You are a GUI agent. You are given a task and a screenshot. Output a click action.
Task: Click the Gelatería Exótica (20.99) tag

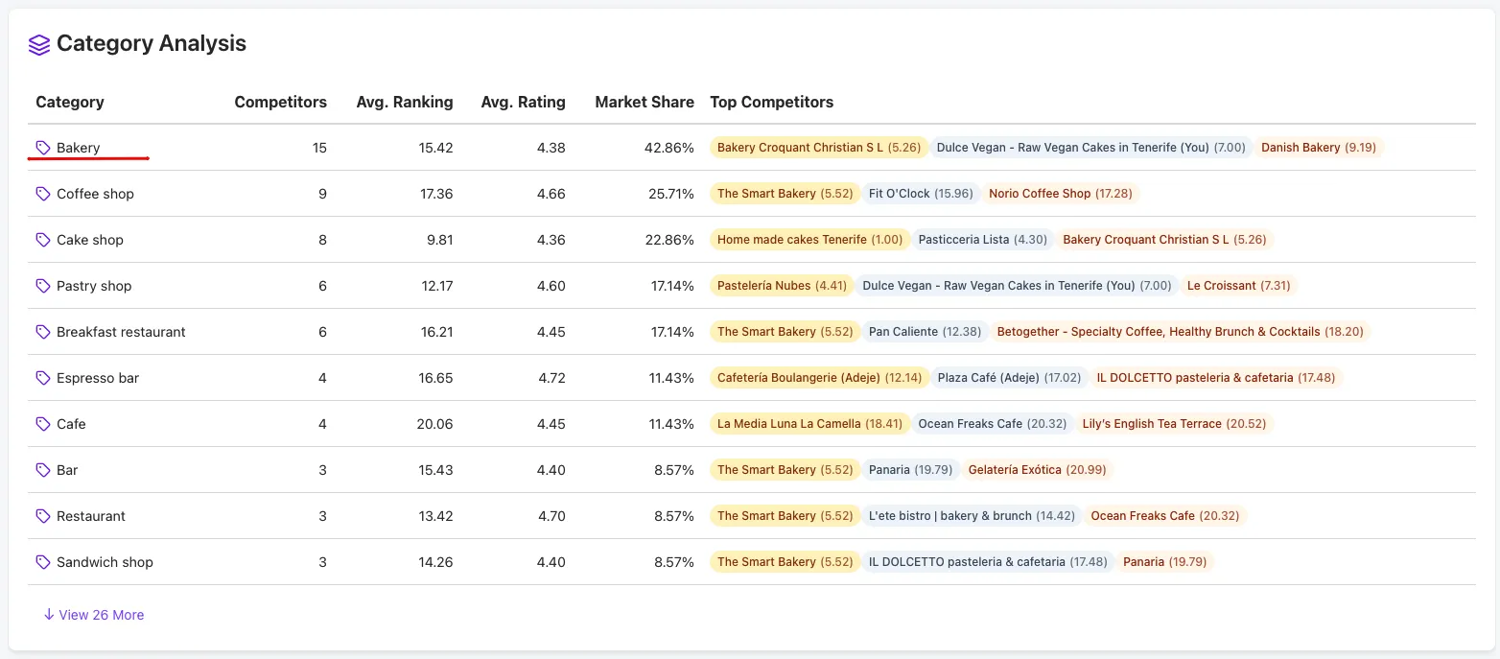1037,470
